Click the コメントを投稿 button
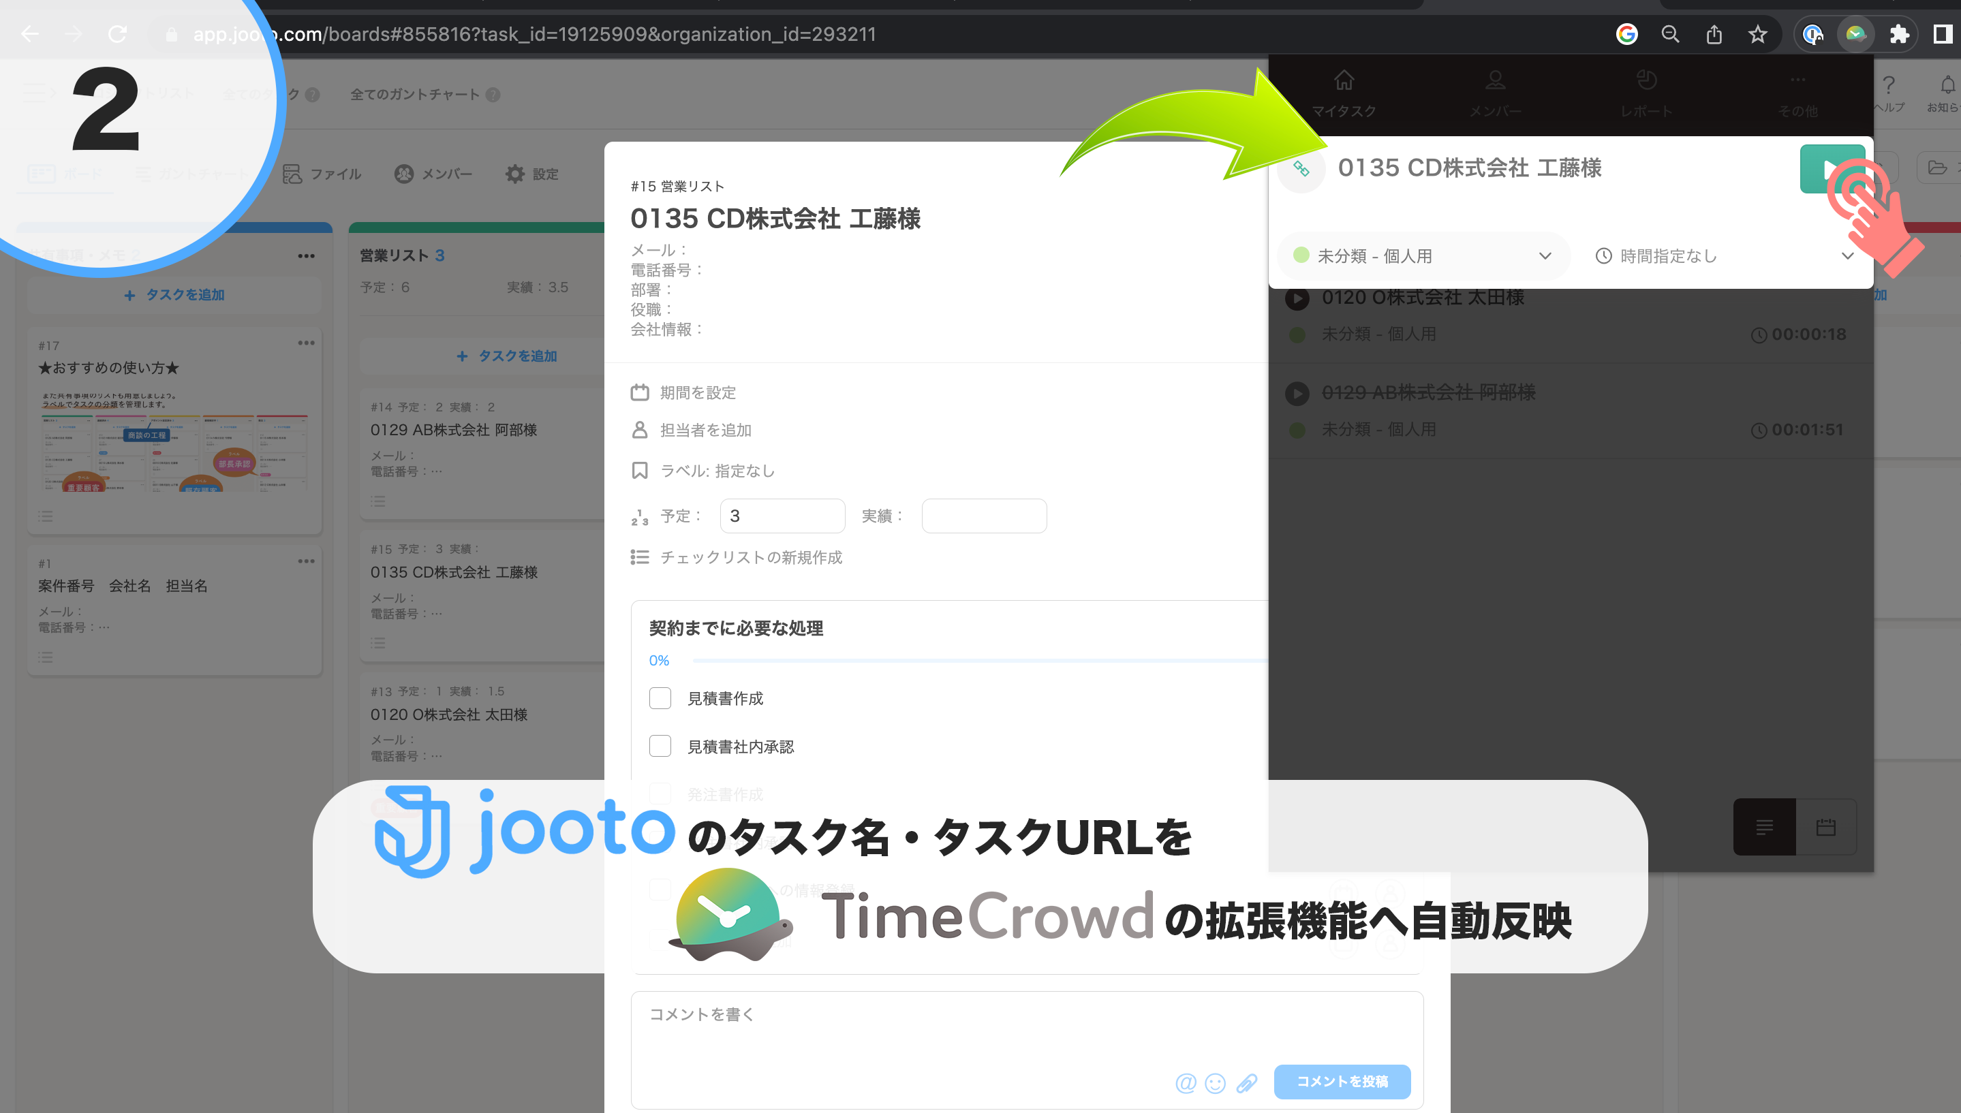The image size is (1961, 1113). coord(1342,1082)
